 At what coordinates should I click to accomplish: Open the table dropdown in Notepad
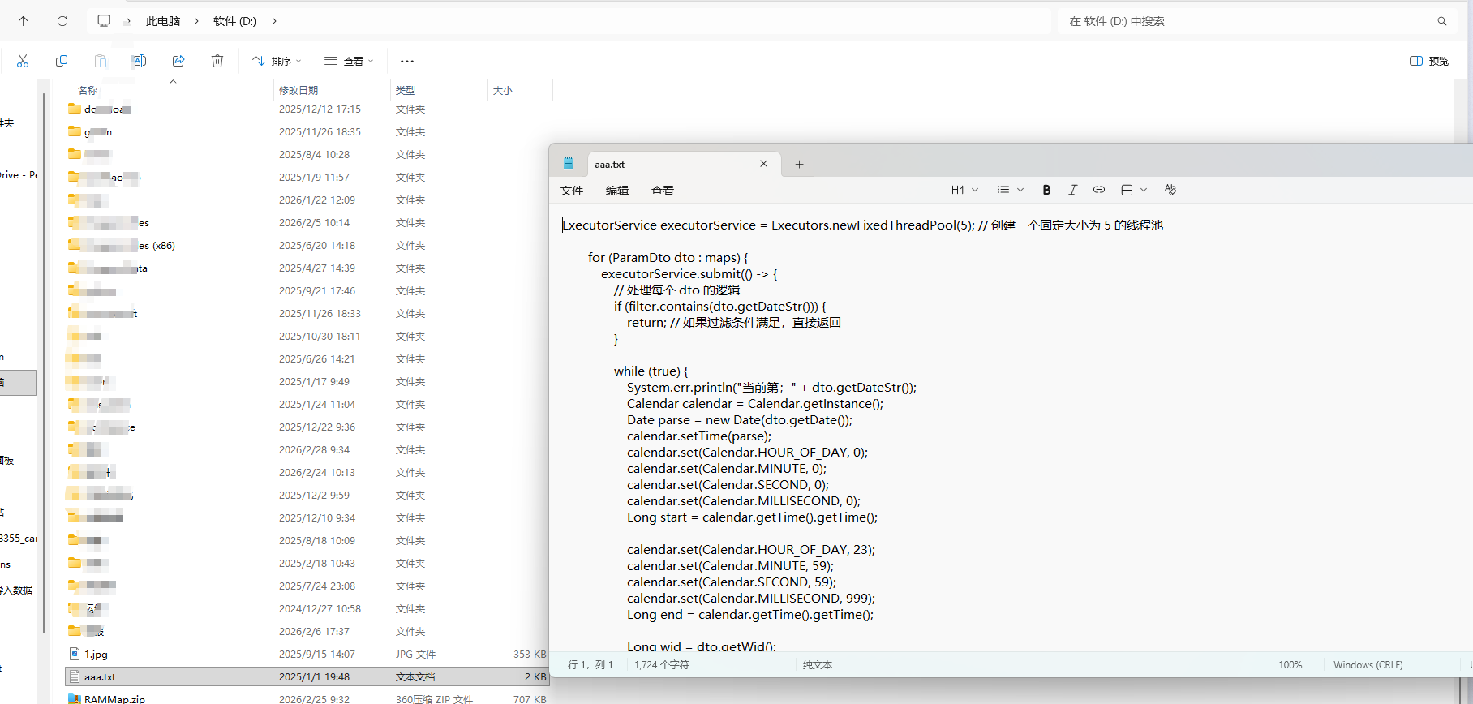[x=1133, y=190]
